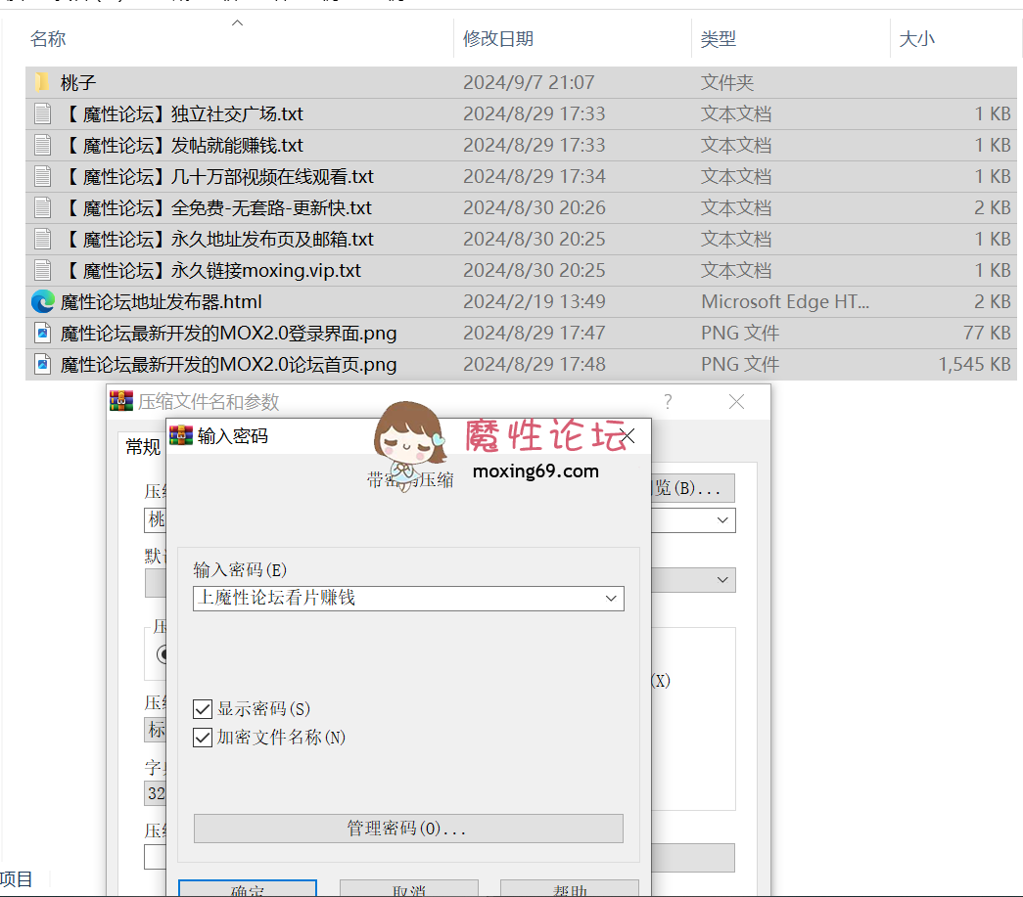Screen dimensions: 1023x897
Task: Click the 桃子 folder icon
Action: click(x=42, y=82)
